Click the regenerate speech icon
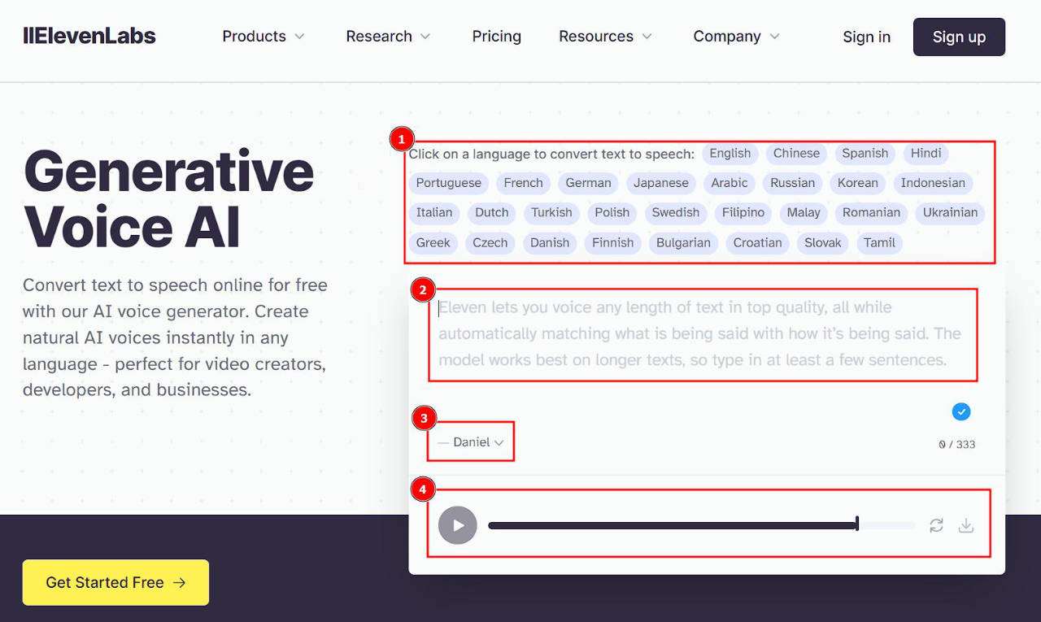 [936, 525]
